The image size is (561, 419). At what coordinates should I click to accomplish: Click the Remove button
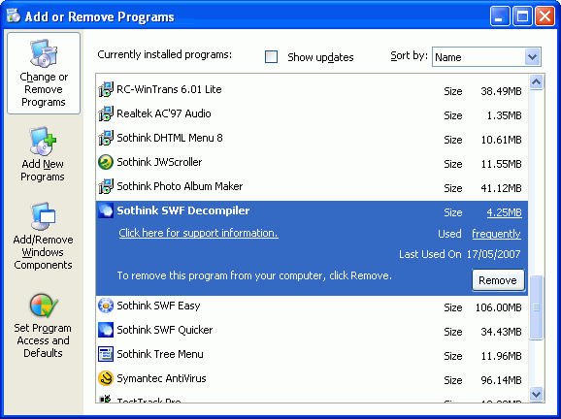[x=498, y=280]
